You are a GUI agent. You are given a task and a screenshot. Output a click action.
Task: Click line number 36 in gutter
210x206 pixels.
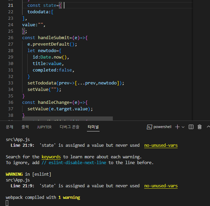[11, 102]
